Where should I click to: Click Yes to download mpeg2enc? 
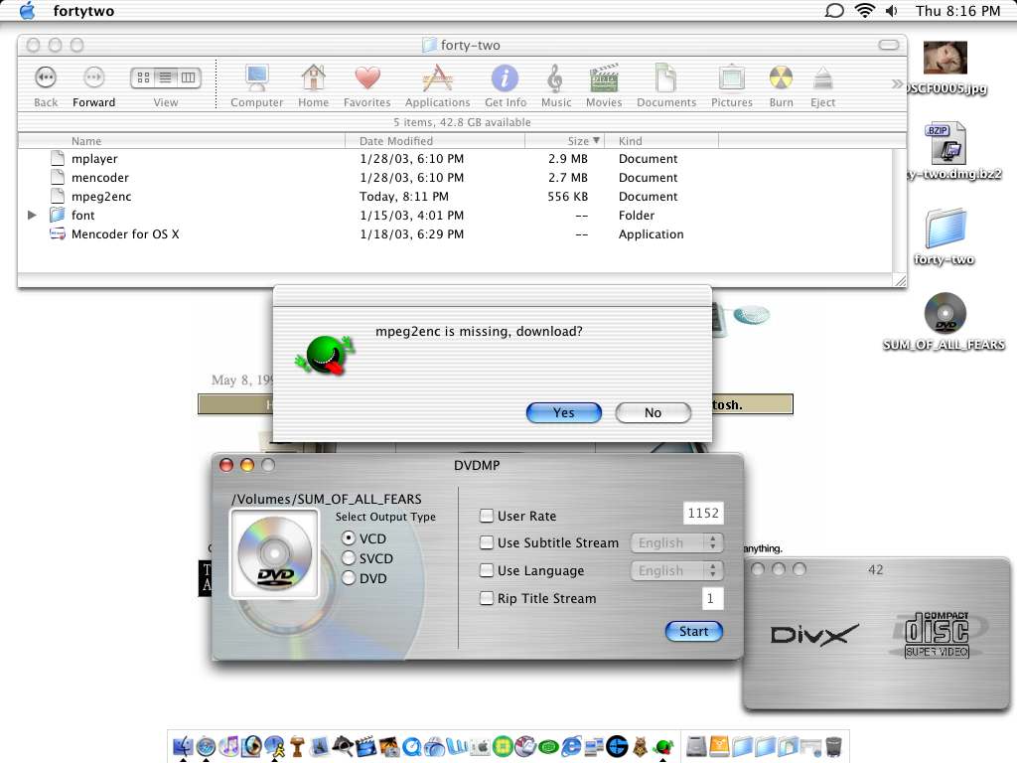(x=563, y=412)
